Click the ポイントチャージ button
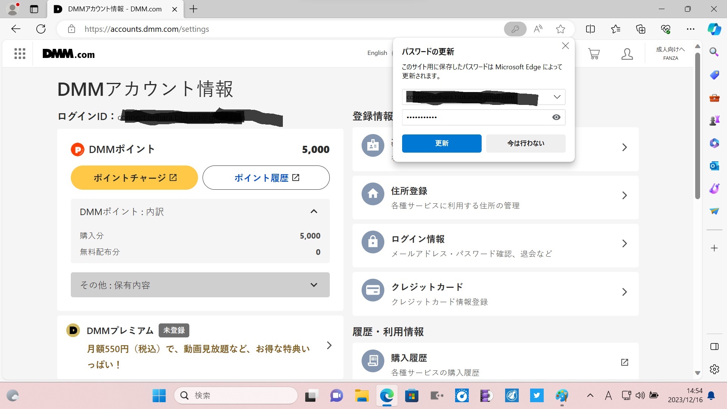Viewport: 727px width, 409px height. [134, 177]
